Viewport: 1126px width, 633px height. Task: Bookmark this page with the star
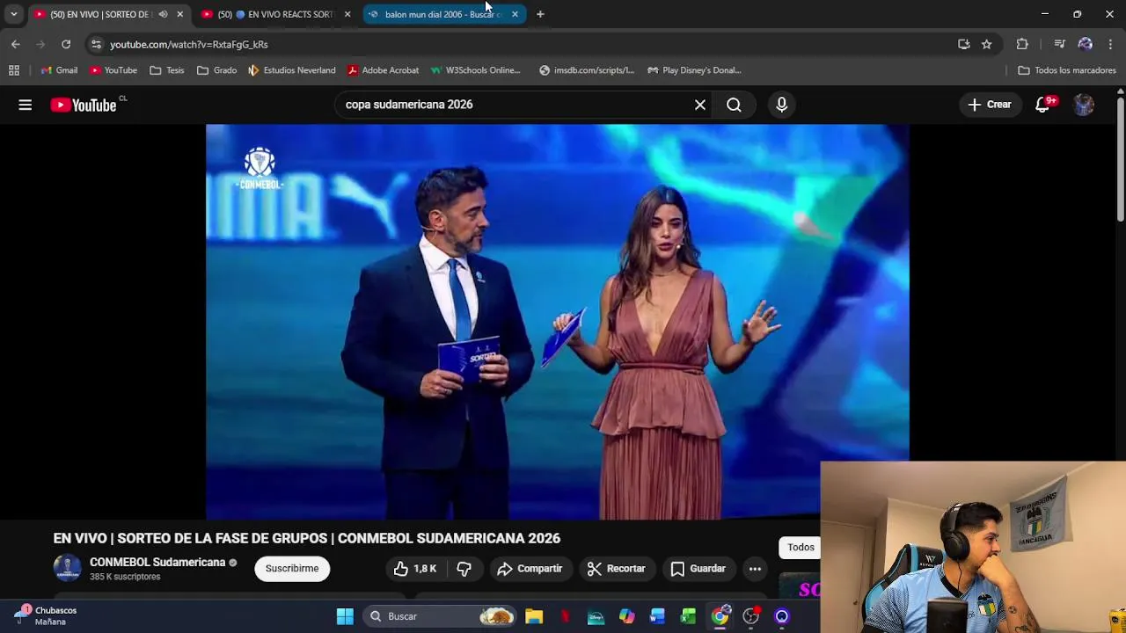987,44
